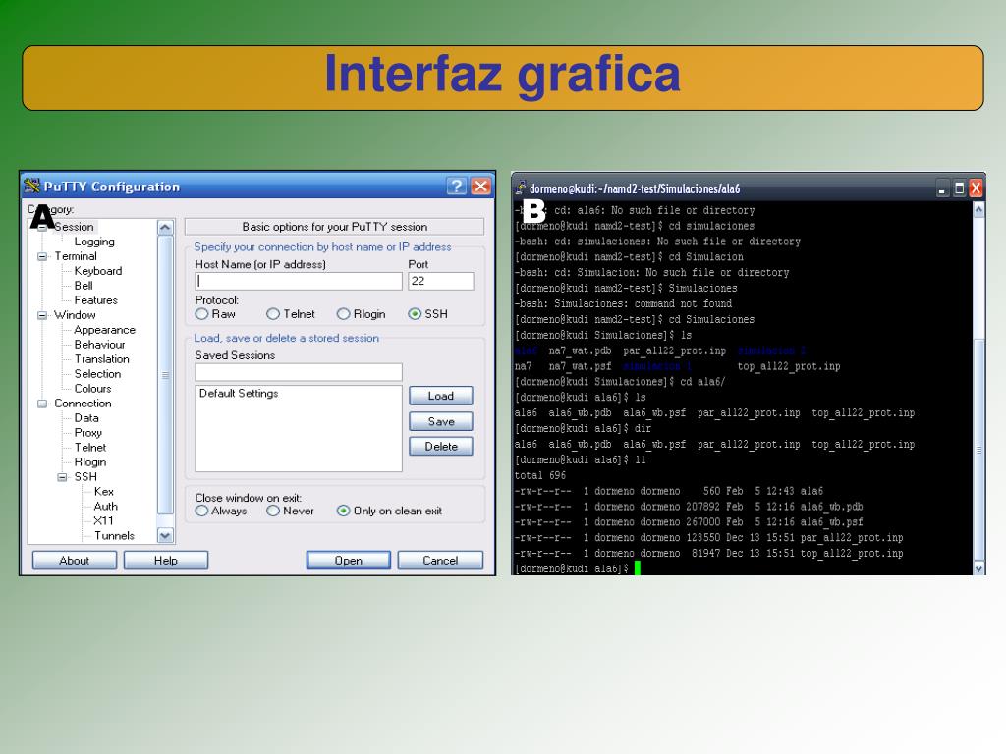The width and height of the screenshot is (1006, 754).
Task: Click the PuTTY Configuration title bar icon
Action: [31, 186]
